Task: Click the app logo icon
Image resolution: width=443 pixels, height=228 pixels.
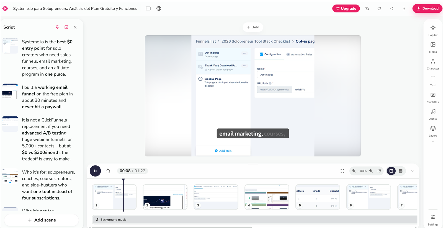Action: 5,9
